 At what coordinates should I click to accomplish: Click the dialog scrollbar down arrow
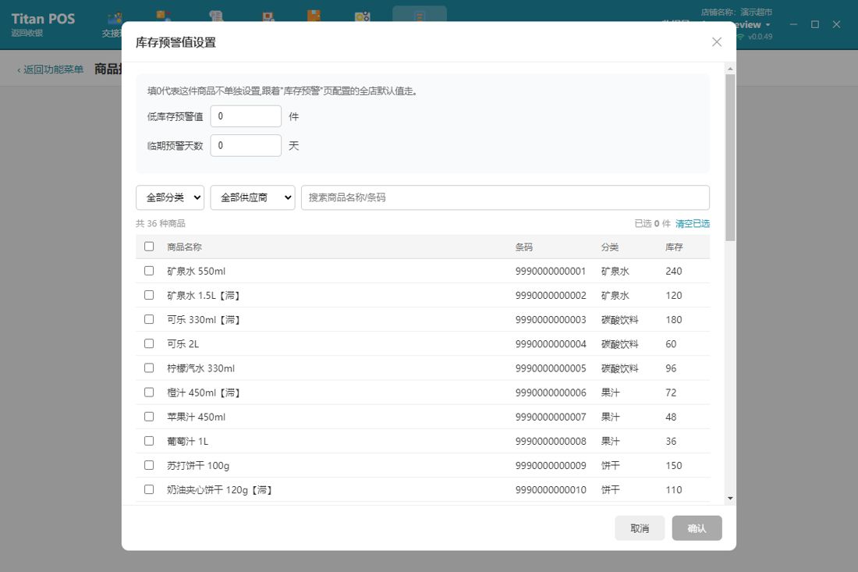[730, 499]
